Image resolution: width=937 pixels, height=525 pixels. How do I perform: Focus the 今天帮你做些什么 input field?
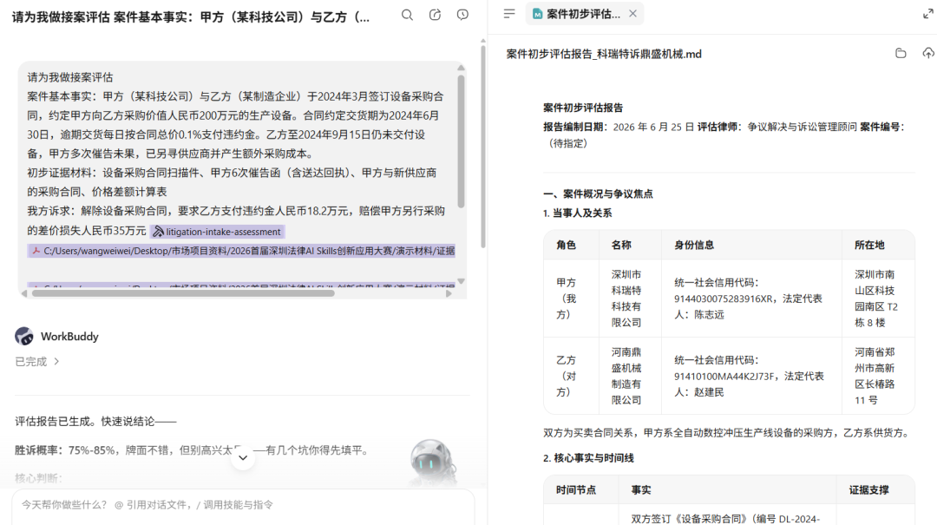click(243, 505)
